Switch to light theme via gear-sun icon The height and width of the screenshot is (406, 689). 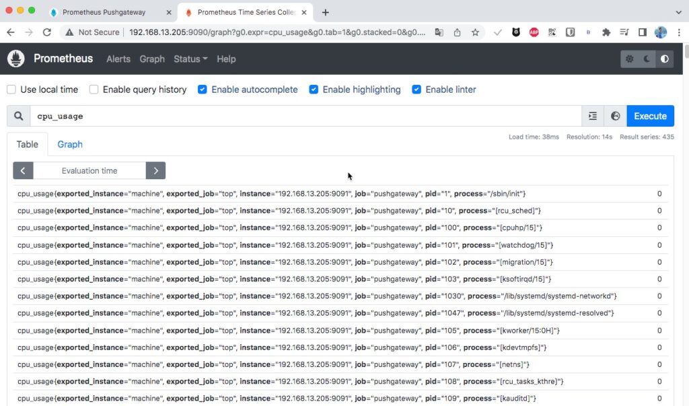point(629,59)
